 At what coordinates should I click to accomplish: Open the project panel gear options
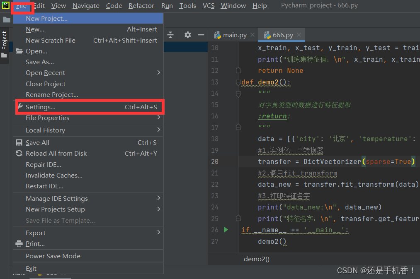click(188, 35)
